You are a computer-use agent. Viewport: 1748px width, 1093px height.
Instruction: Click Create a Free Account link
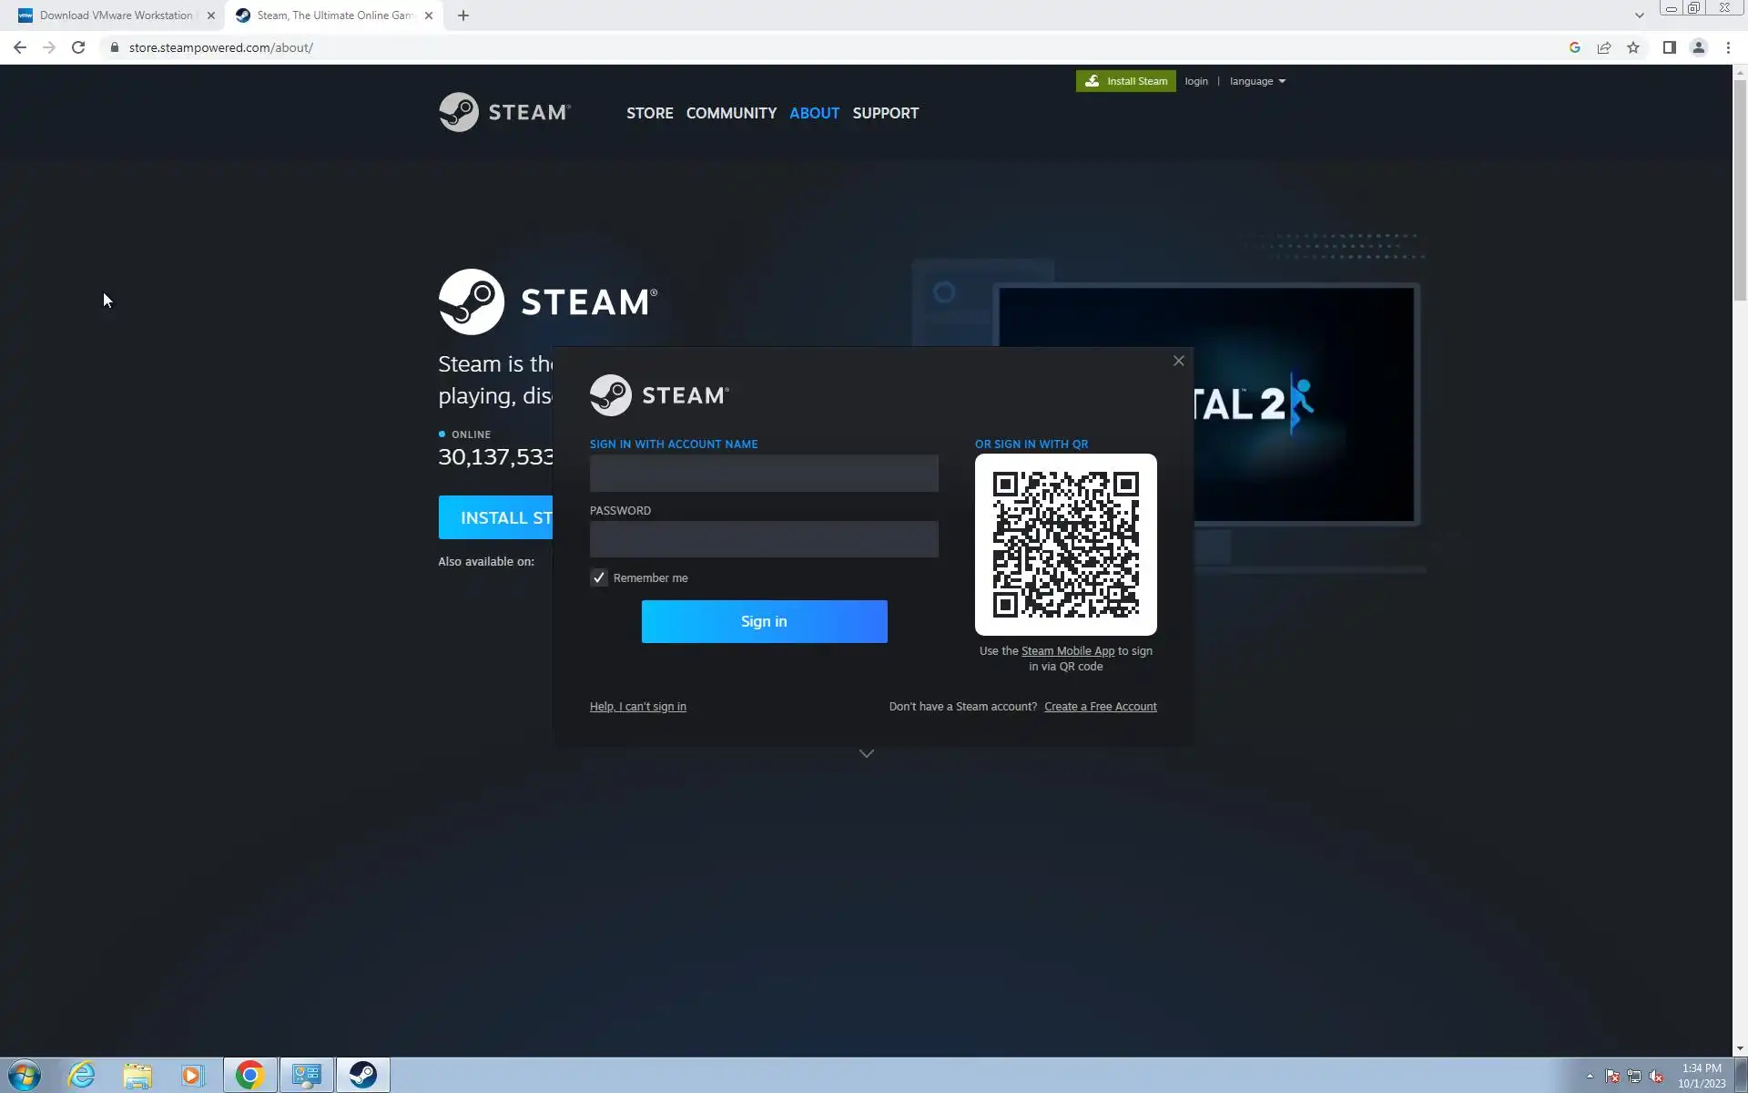(1100, 706)
